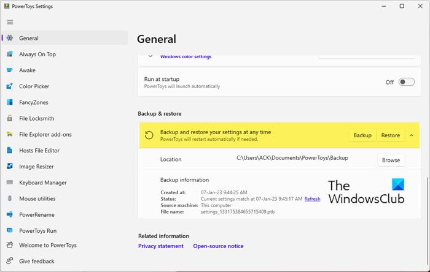This screenshot has height=272, width=430.
Task: Select the File Locksmith lock icon
Action: (10, 118)
